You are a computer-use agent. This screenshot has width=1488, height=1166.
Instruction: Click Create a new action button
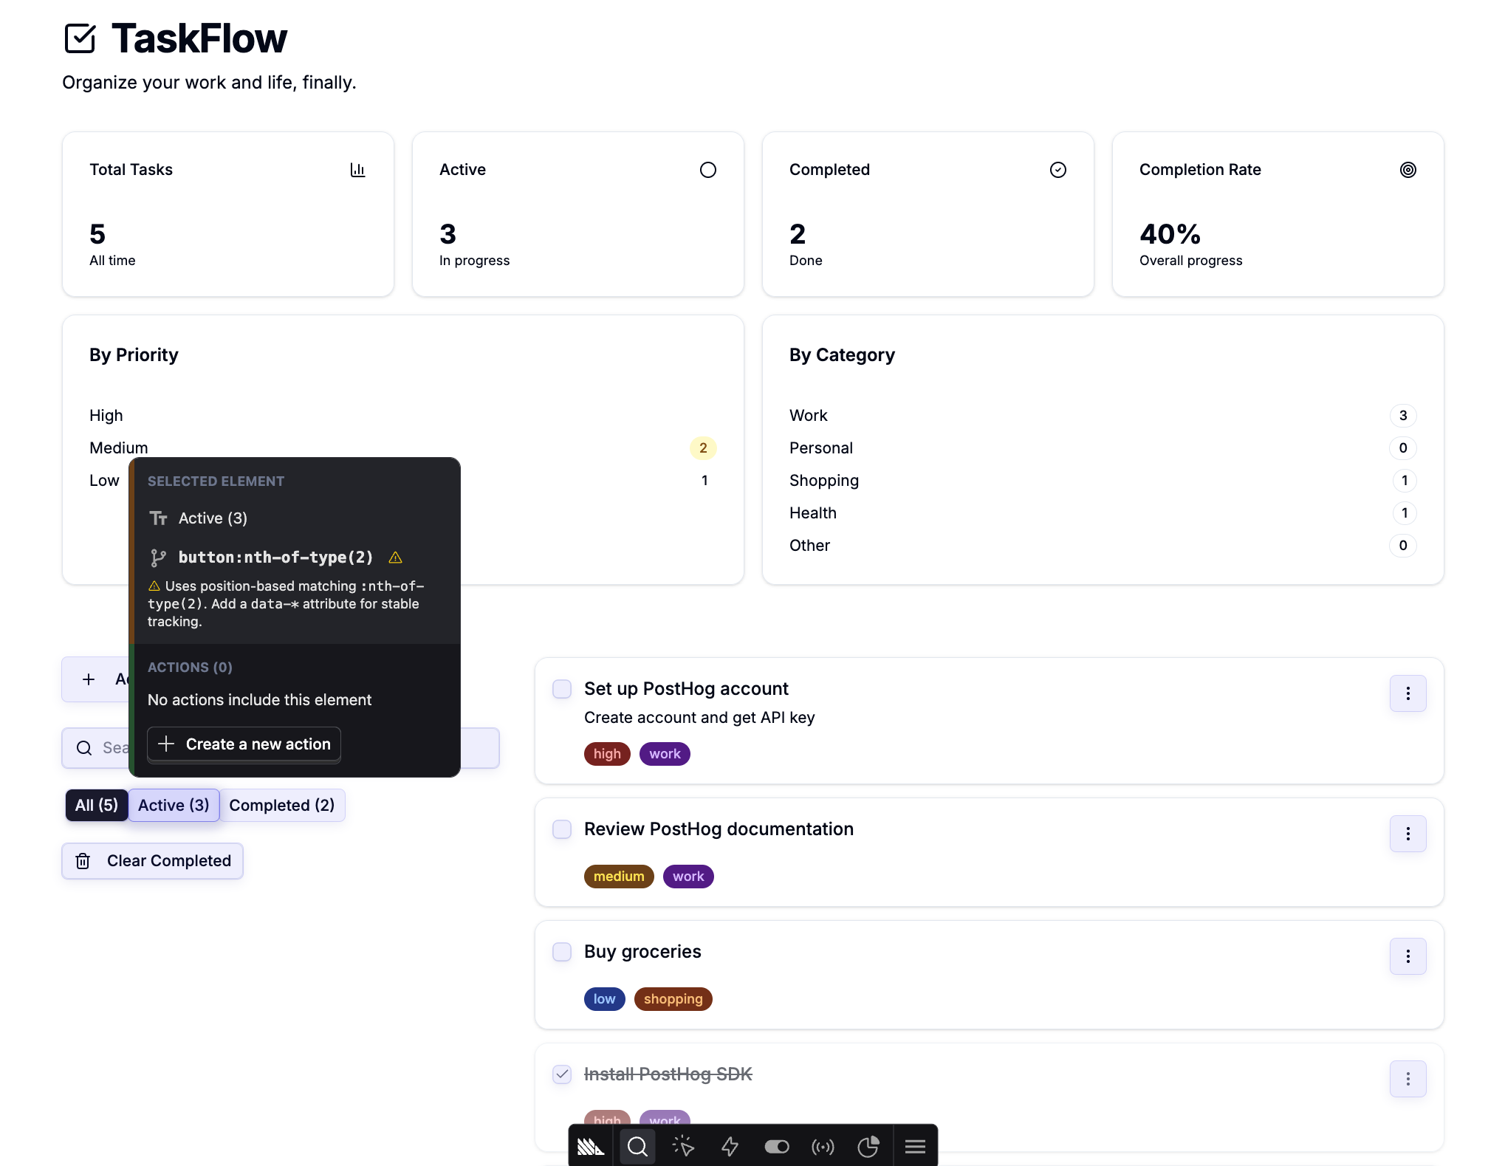click(244, 744)
